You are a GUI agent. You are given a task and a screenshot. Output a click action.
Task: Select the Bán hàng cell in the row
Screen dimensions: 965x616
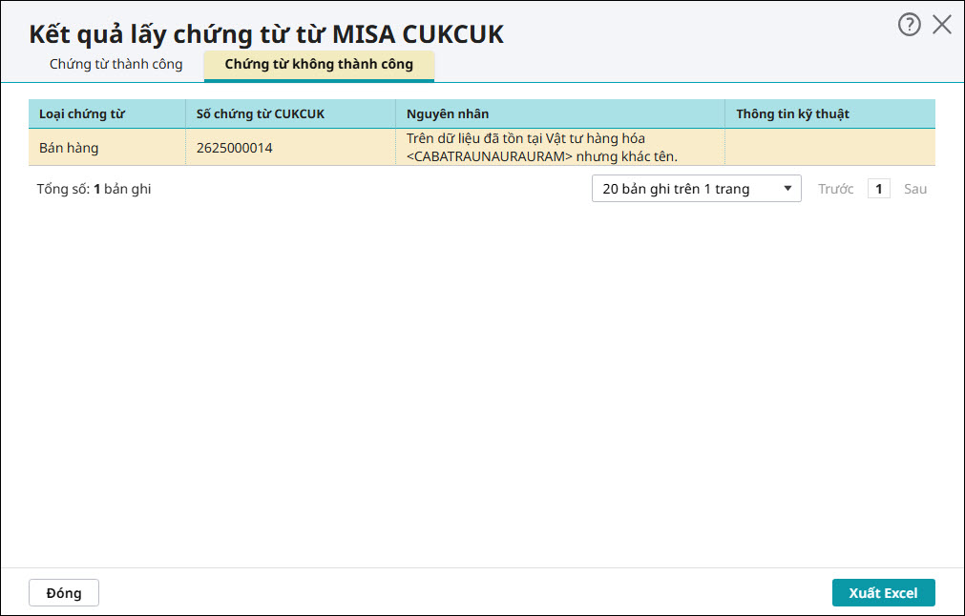pyautogui.click(x=69, y=148)
